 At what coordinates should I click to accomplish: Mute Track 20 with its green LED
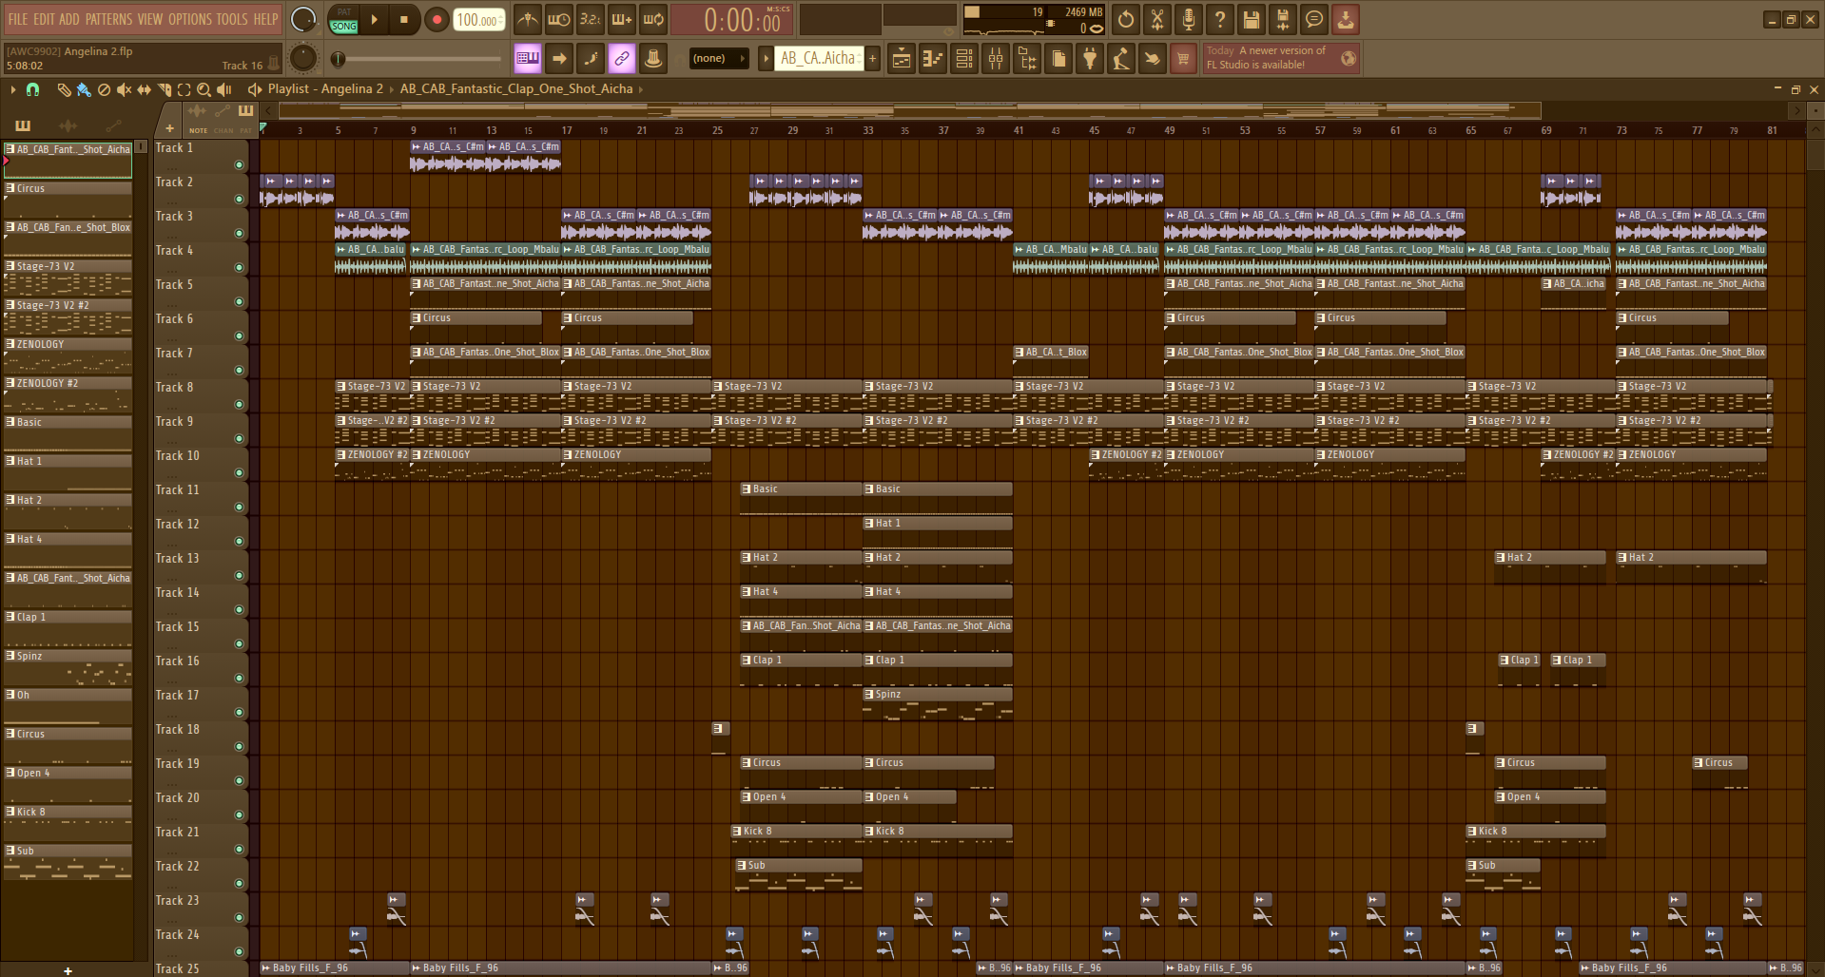click(x=239, y=815)
